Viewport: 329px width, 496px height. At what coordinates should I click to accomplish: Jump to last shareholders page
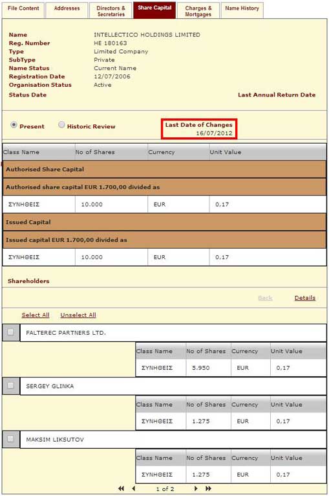coord(208,489)
